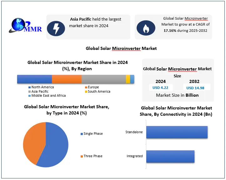The image size is (226, 180).
Task: Click the Asia Pacific legend square
Action: pos(30,92)
